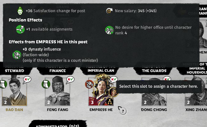Screen dimensions: 207x127
Task: Select Bao Dan's portrait
Action: (14, 91)
